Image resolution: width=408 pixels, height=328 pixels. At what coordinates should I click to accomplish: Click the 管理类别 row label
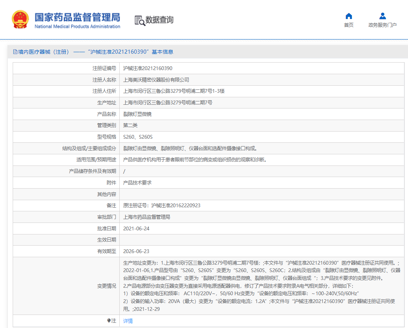(x=107, y=125)
